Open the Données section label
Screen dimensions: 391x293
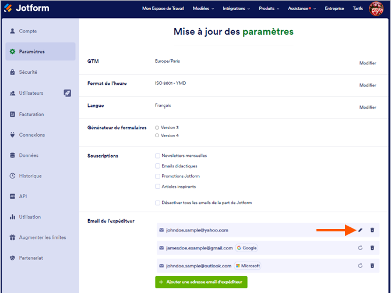tap(29, 155)
